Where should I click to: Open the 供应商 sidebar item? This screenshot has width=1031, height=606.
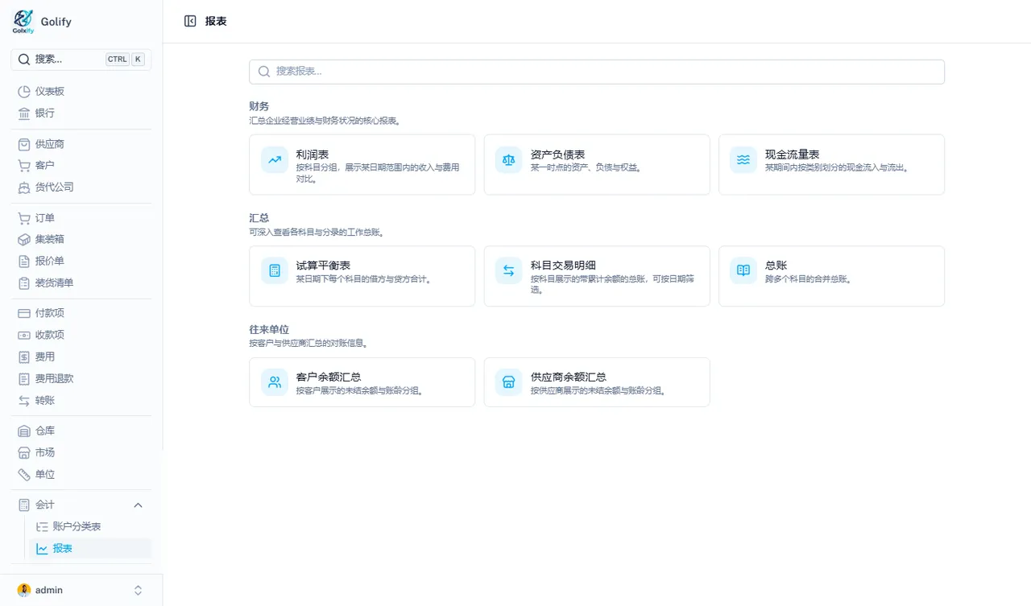click(81, 144)
